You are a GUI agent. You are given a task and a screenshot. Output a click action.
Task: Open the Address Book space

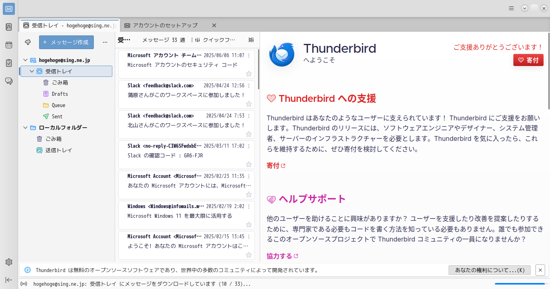click(x=9, y=27)
